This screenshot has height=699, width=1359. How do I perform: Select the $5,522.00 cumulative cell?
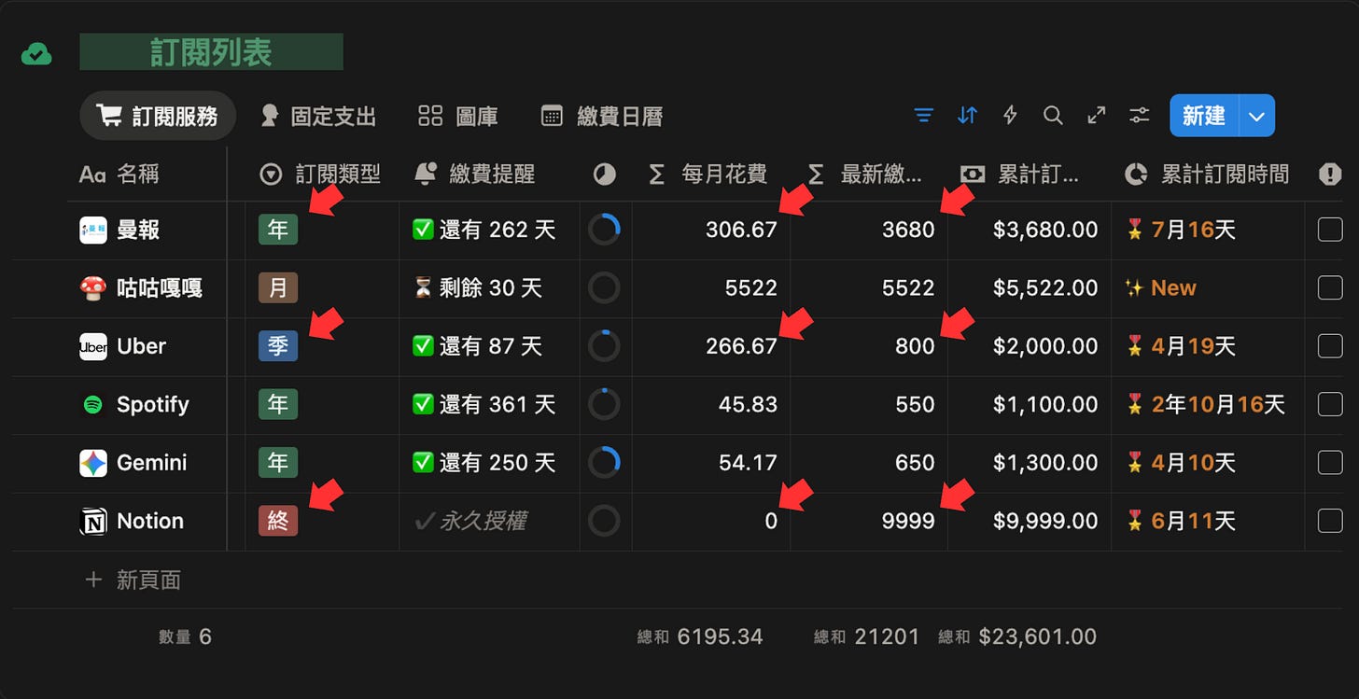pos(1030,287)
